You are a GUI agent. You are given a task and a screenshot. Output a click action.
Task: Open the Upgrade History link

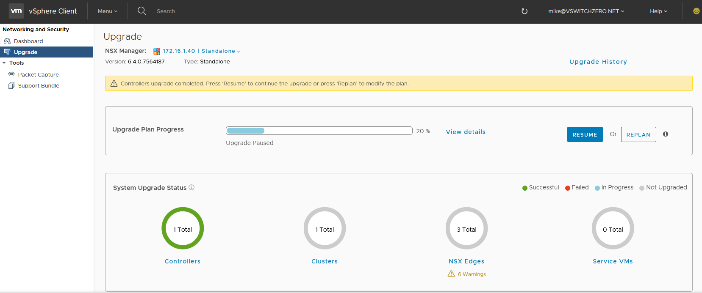click(598, 62)
